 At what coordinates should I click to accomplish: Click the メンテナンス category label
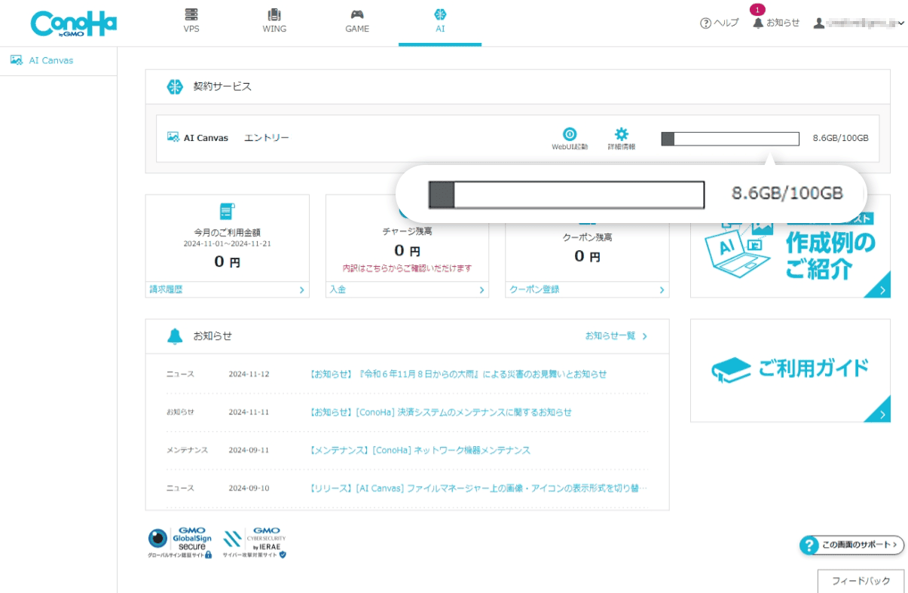[x=187, y=450]
